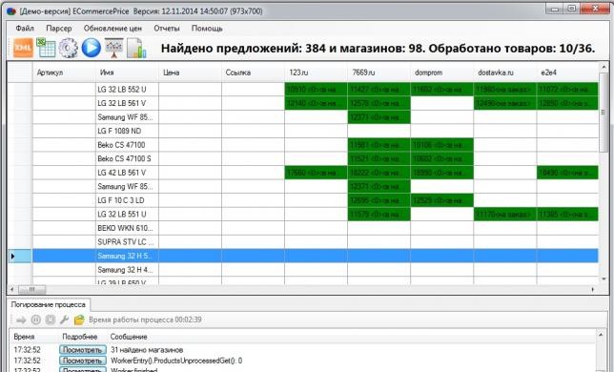
Task: Select the 'Samsung 32 H 4...' name cell
Action: [127, 270]
